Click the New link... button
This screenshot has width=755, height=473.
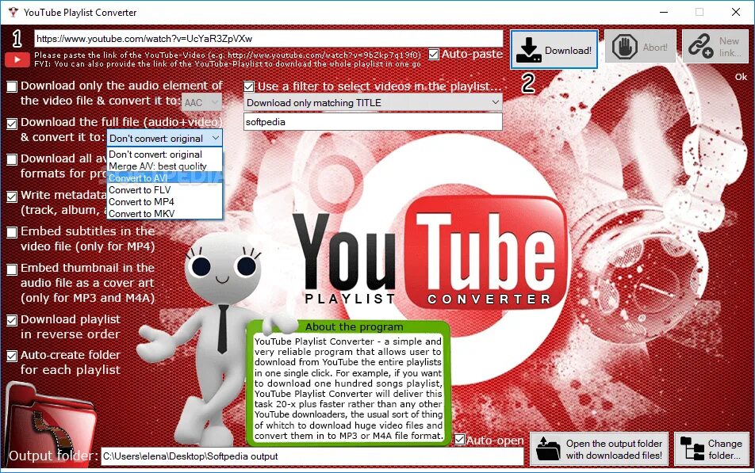(715, 47)
